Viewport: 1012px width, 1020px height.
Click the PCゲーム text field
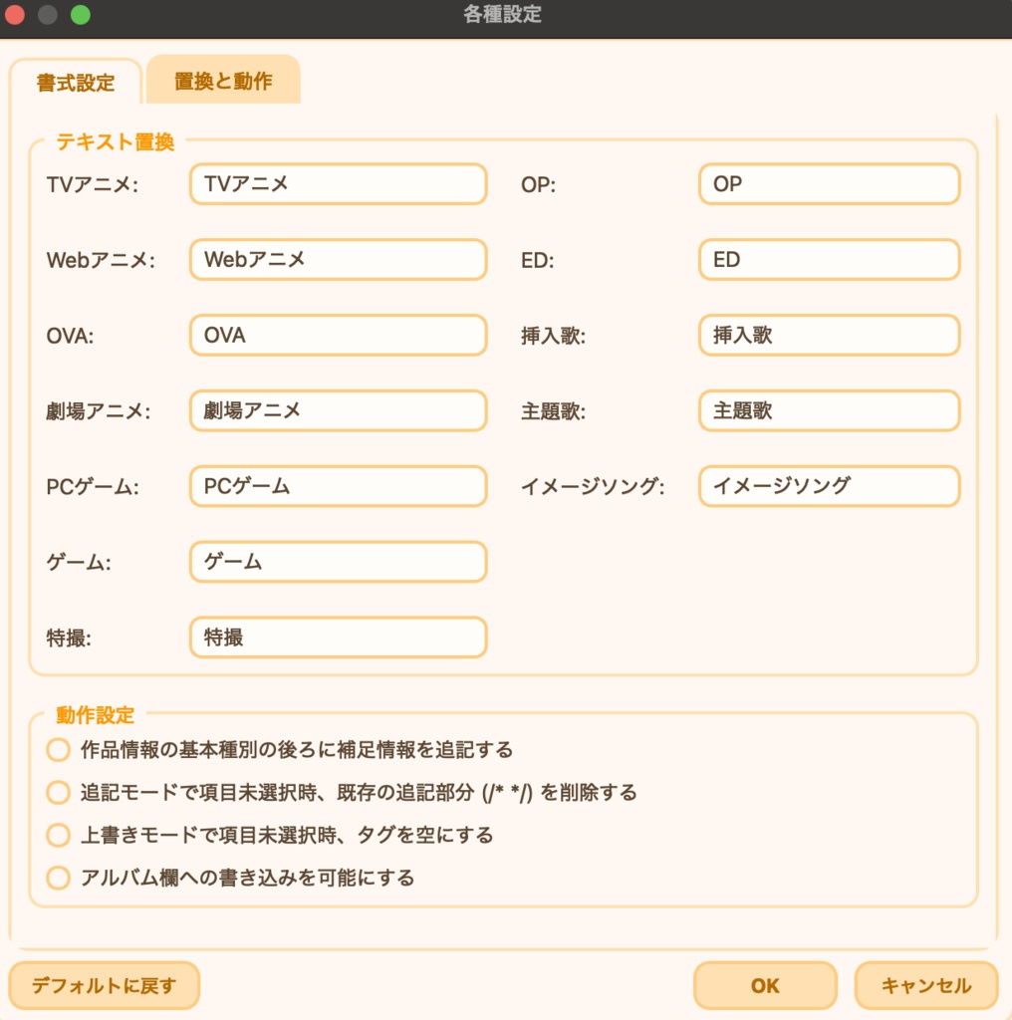coord(338,486)
